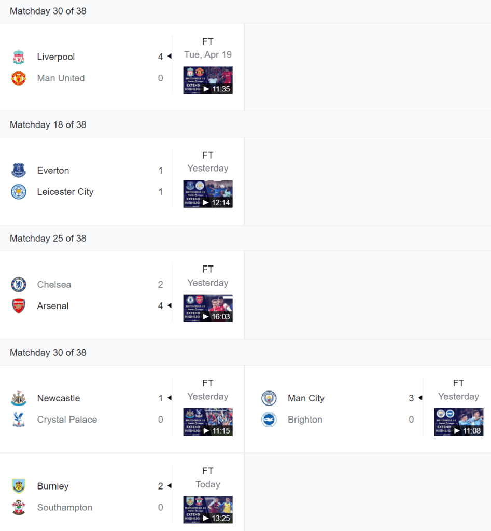Click the Southampton club crest
491x531 pixels.
[x=19, y=507]
